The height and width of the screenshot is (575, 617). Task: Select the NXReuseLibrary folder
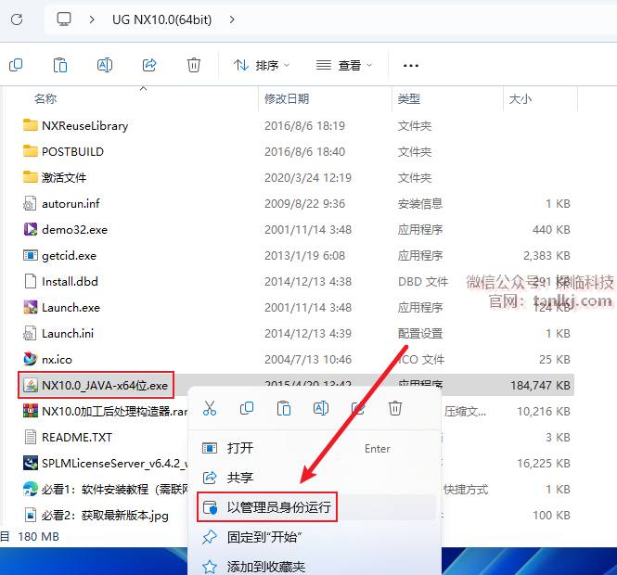tap(84, 126)
